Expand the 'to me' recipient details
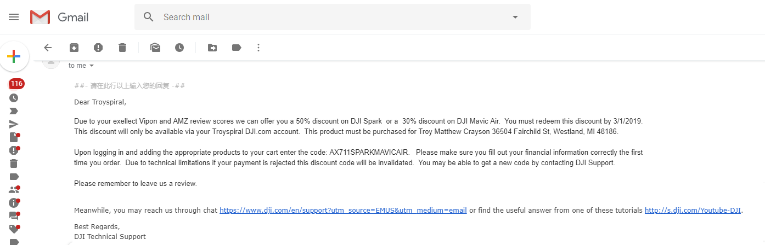This screenshot has height=245, width=765. tap(92, 66)
